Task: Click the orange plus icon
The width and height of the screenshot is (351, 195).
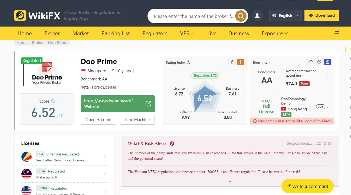Action: tap(241, 62)
